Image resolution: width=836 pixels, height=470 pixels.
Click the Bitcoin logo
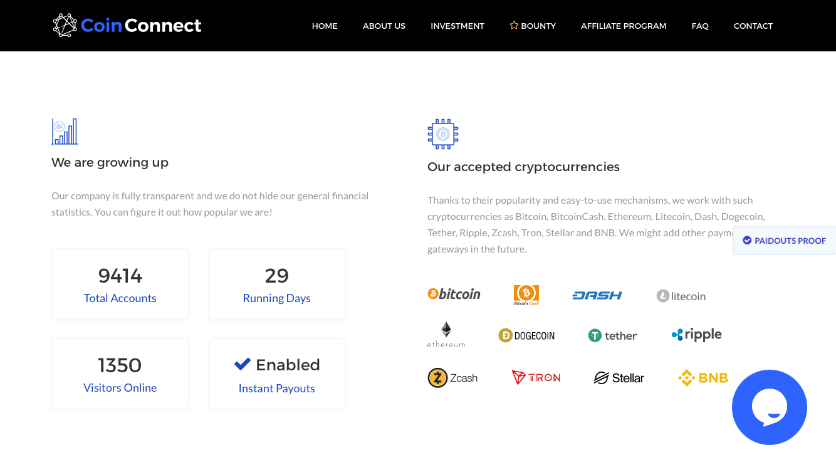pos(454,294)
